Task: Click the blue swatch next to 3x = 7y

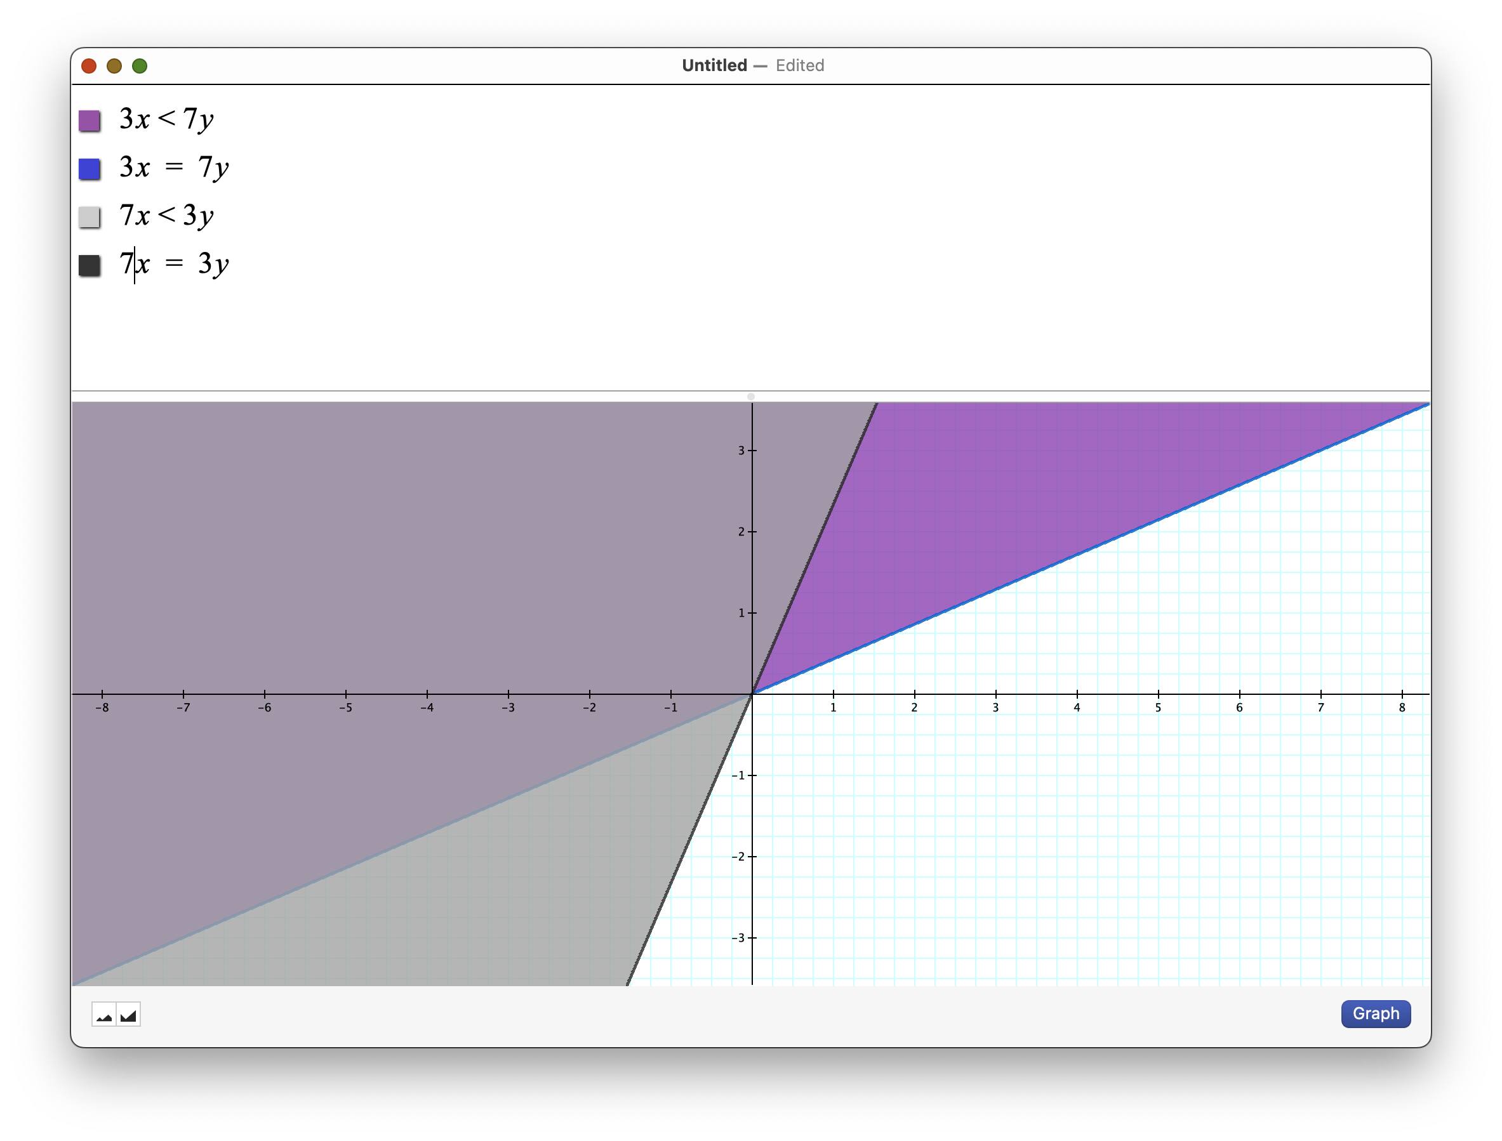Action: [90, 169]
